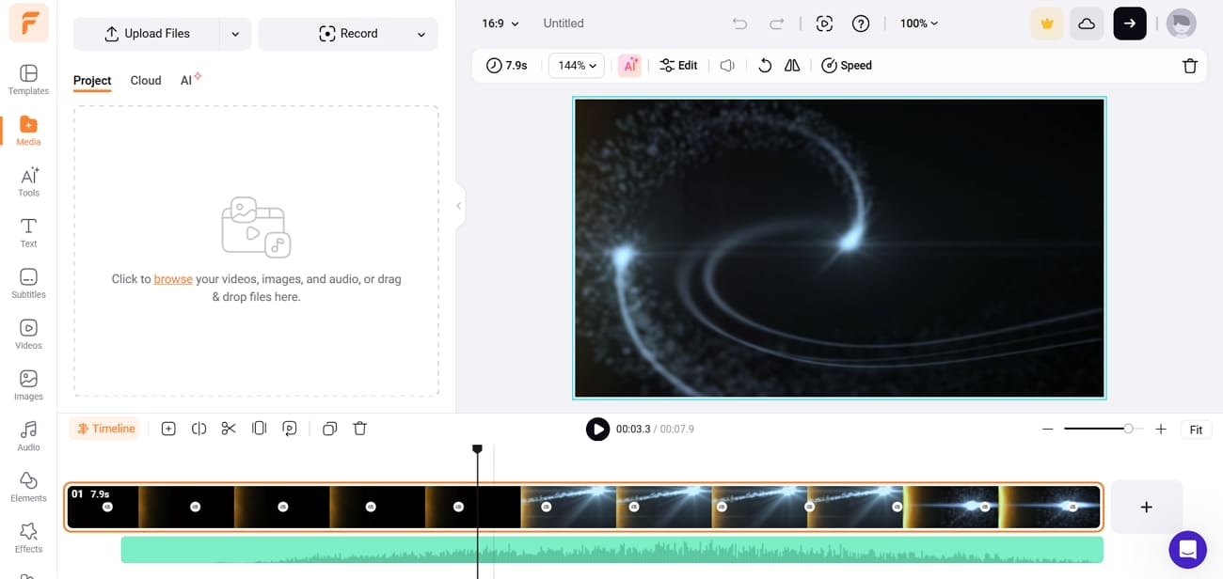1223x579 pixels.
Task: Rotate the selected video clip
Action: click(x=765, y=65)
